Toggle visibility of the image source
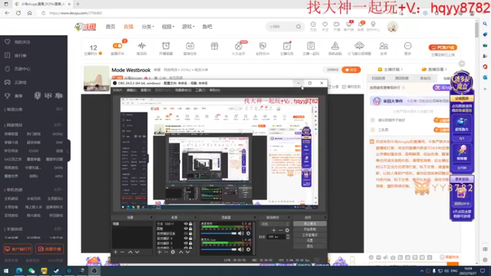The image size is (491, 276). coord(186,229)
